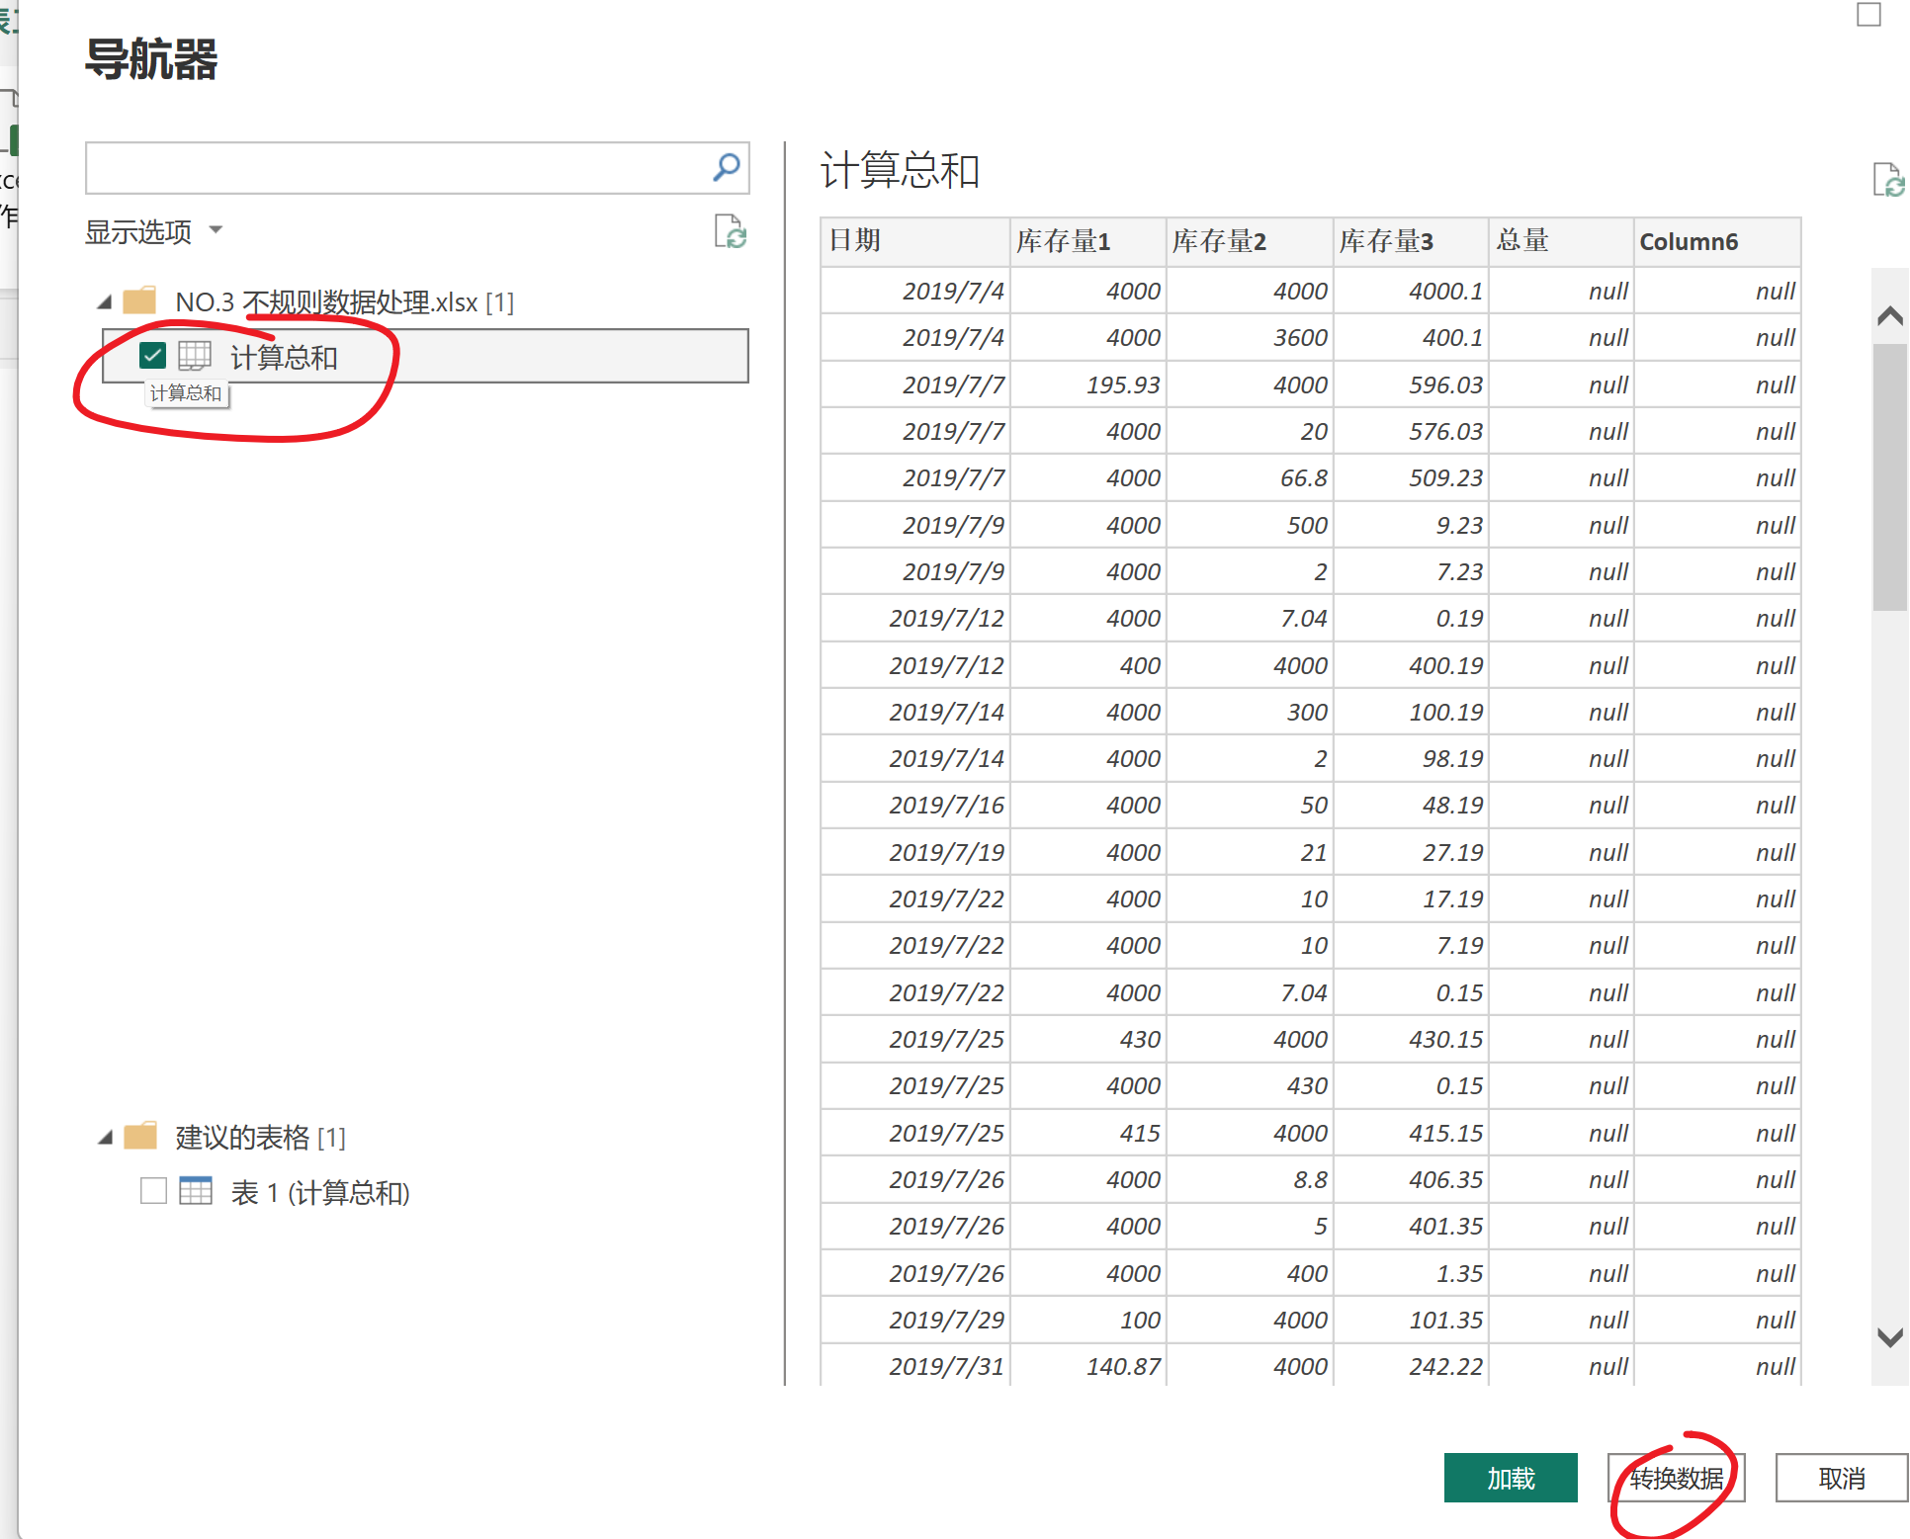Viewport: 1910px width, 1539px height.
Task: Click the 建议的表格 folder icon
Action: [x=139, y=1136]
